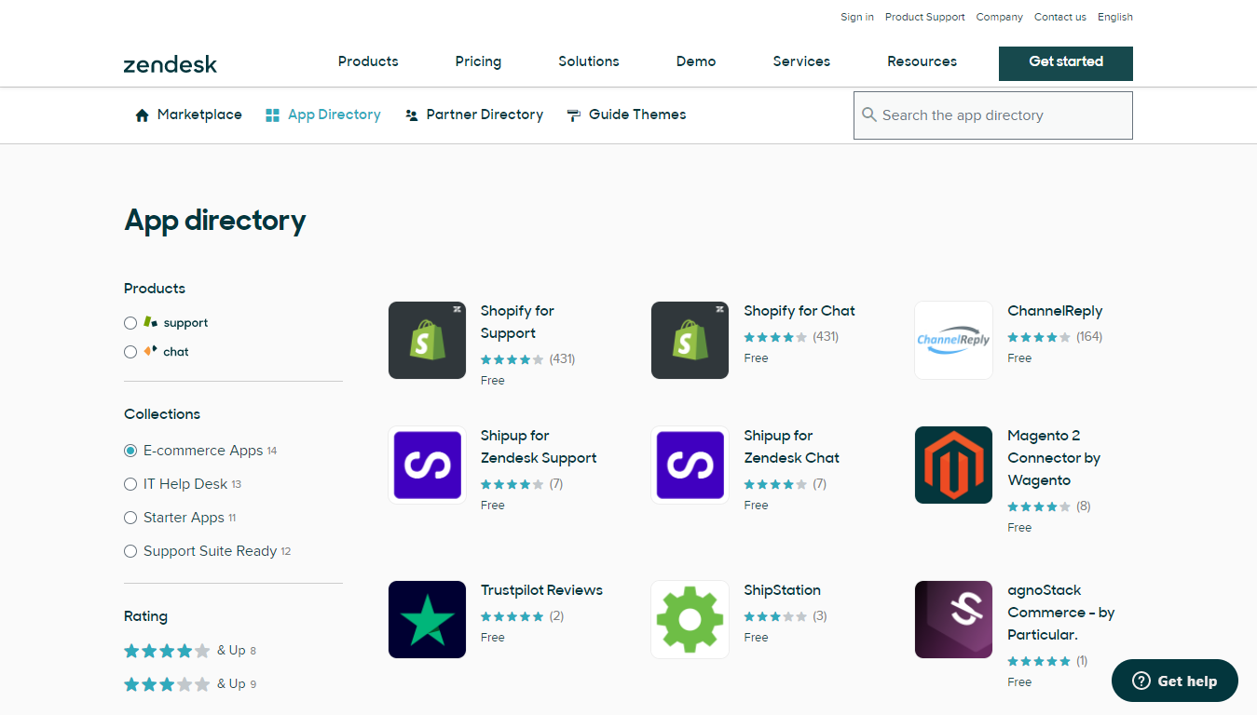Click the ShipStation (3) review count

pyautogui.click(x=820, y=616)
